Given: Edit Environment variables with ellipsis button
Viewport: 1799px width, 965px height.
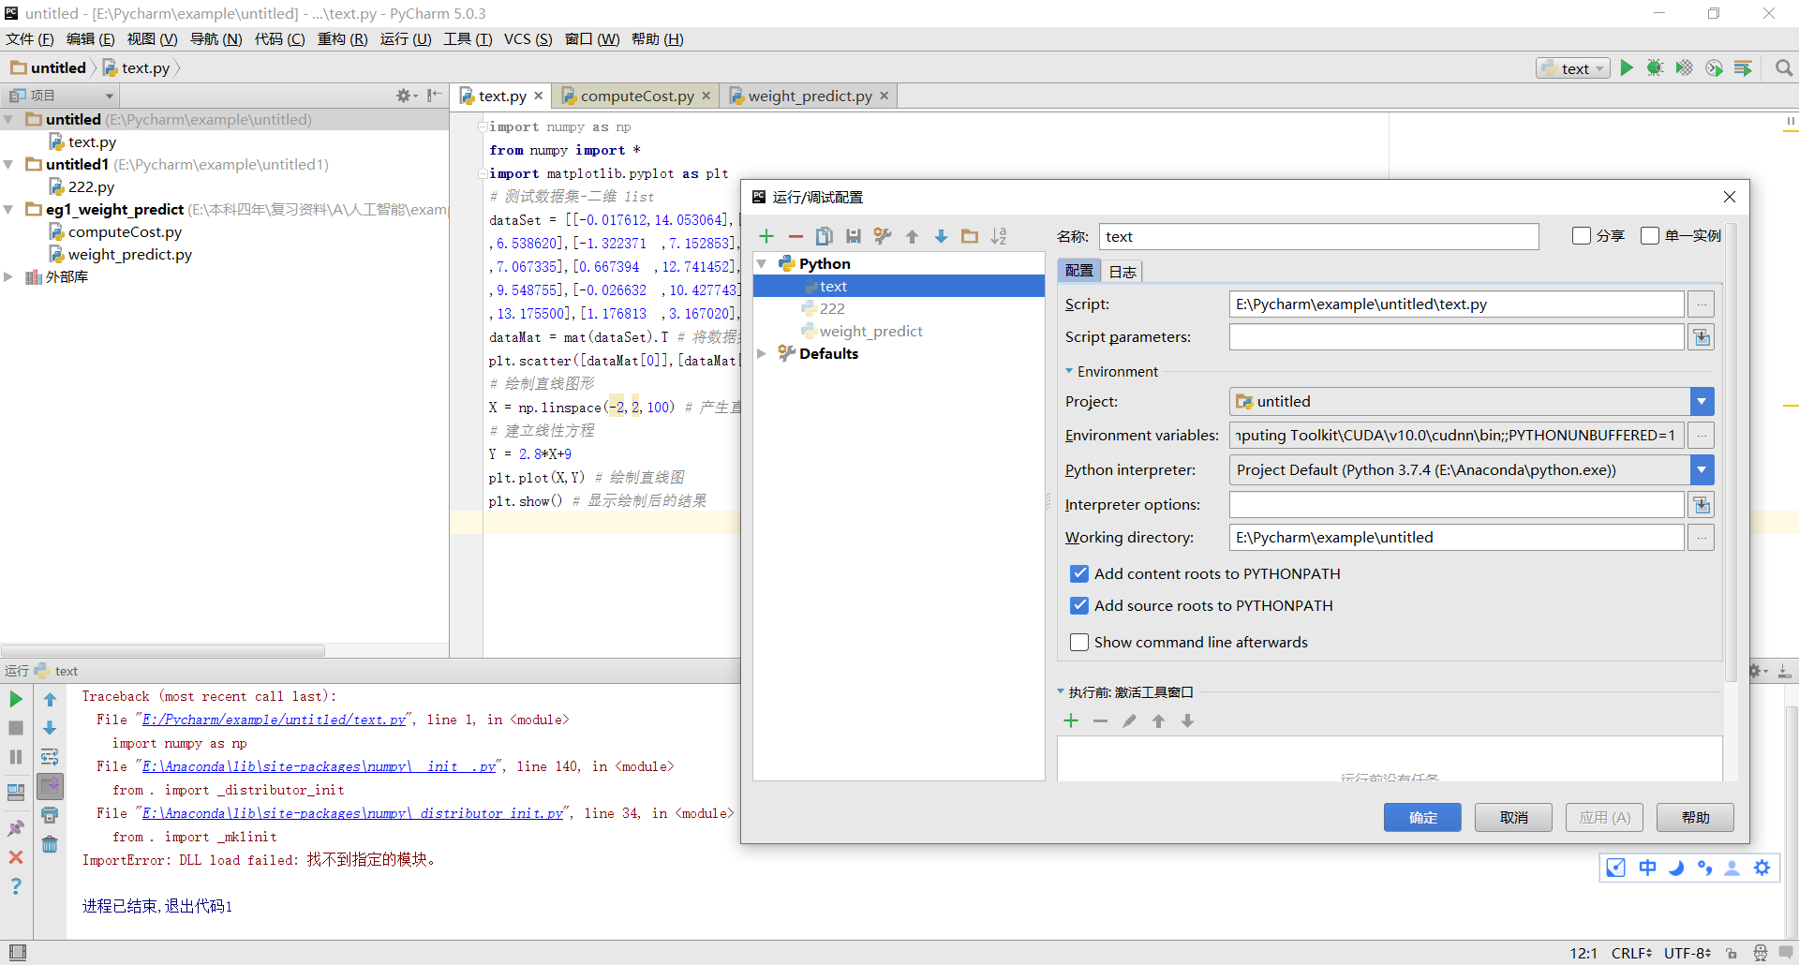Looking at the screenshot, I should coord(1702,436).
